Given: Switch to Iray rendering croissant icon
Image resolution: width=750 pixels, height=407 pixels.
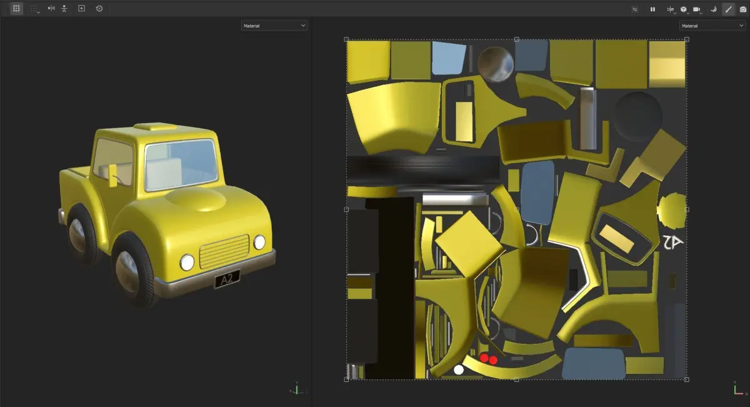Looking at the screenshot, I should (x=714, y=9).
